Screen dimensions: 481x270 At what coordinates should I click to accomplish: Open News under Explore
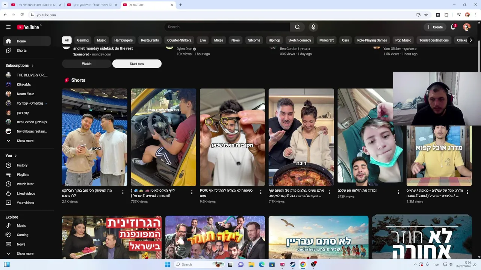point(26,244)
